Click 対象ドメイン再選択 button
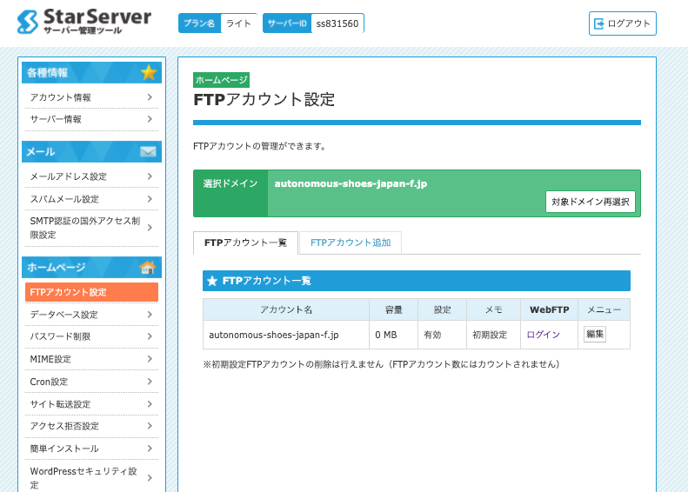The image size is (688, 492). (x=591, y=202)
